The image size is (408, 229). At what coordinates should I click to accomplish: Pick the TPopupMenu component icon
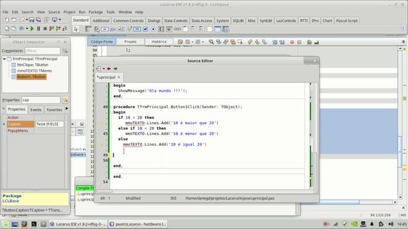coord(96,29)
